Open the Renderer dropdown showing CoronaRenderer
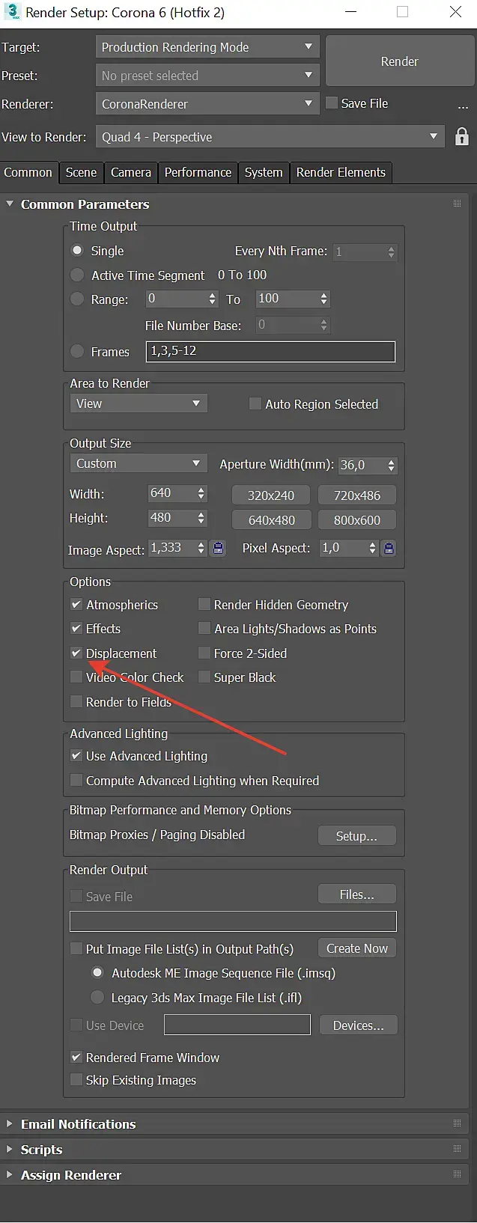The image size is (477, 1223). point(207,104)
